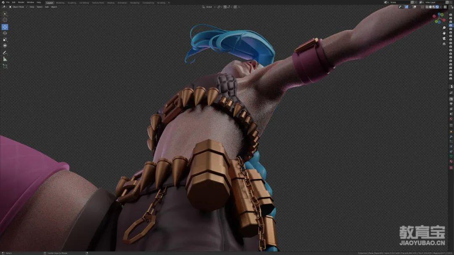Screen dimensions: 454x255
Task: Open the 3D viewport editor type dropdown
Action: [4, 7]
